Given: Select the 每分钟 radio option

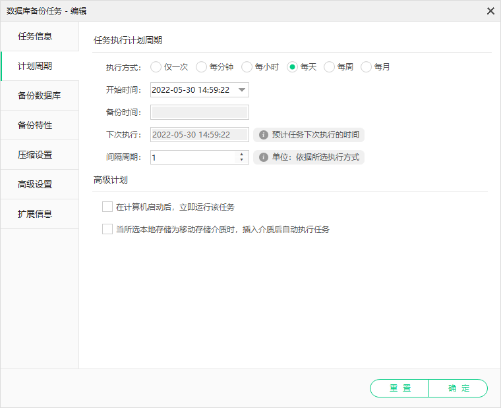Looking at the screenshot, I should pyautogui.click(x=201, y=67).
